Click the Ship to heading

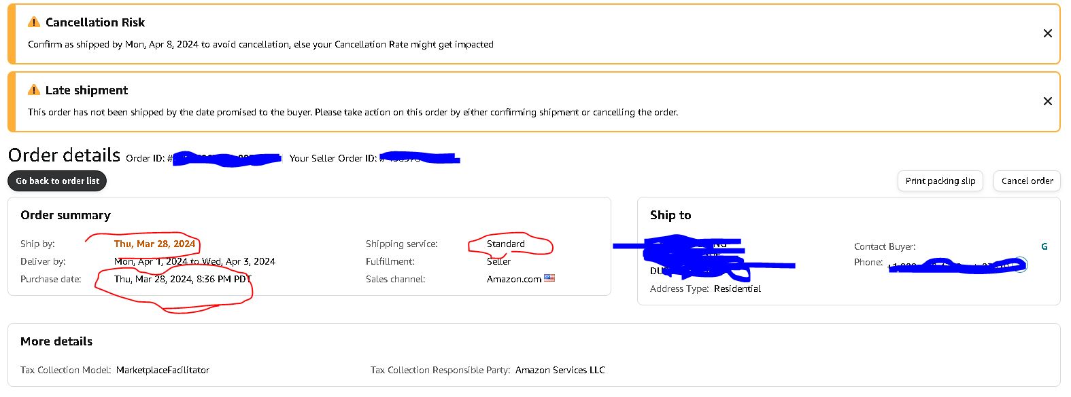[670, 215]
